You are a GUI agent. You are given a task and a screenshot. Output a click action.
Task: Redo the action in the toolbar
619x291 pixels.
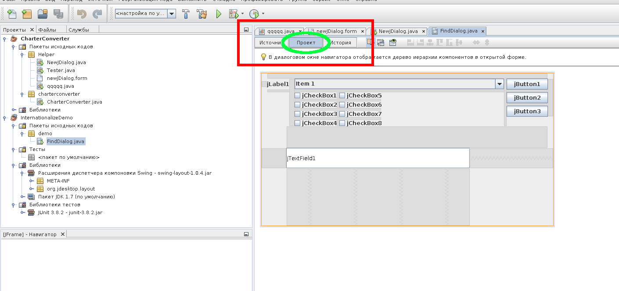(97, 14)
